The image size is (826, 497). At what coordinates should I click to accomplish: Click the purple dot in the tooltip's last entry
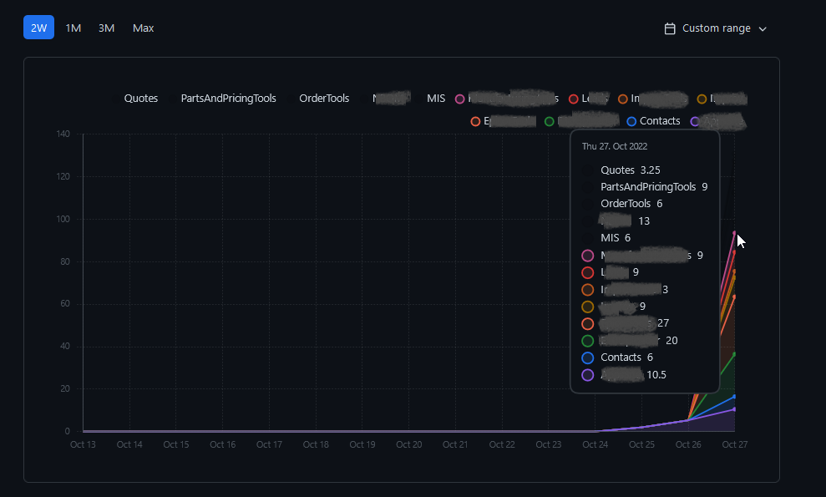[x=586, y=374]
